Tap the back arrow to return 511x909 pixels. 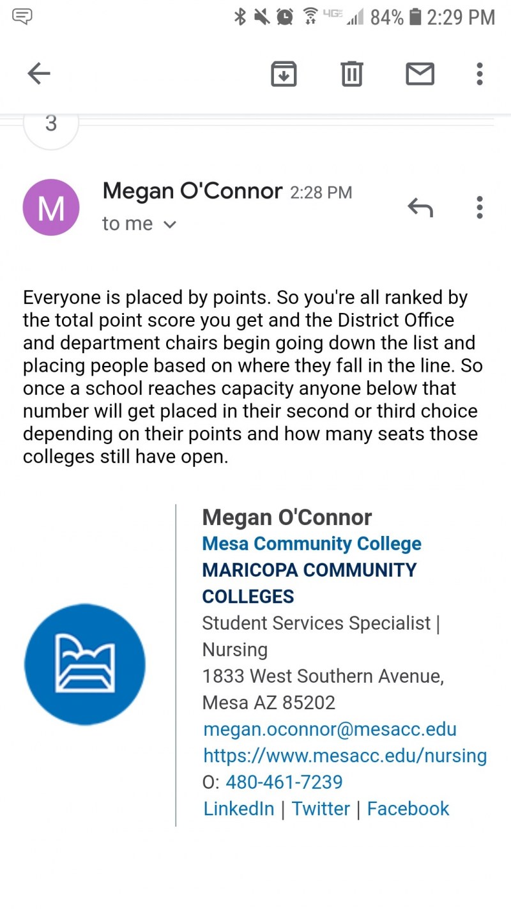[x=38, y=73]
